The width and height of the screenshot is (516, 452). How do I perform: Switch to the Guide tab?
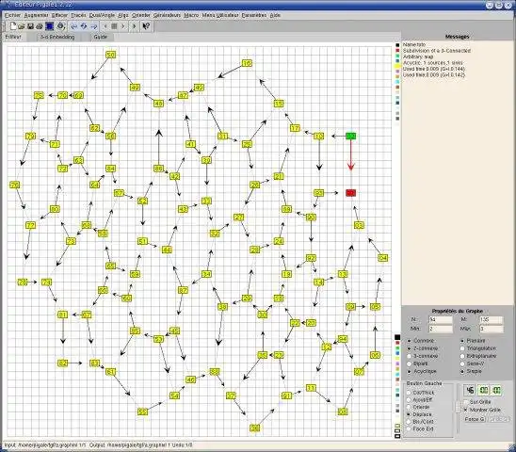click(101, 37)
